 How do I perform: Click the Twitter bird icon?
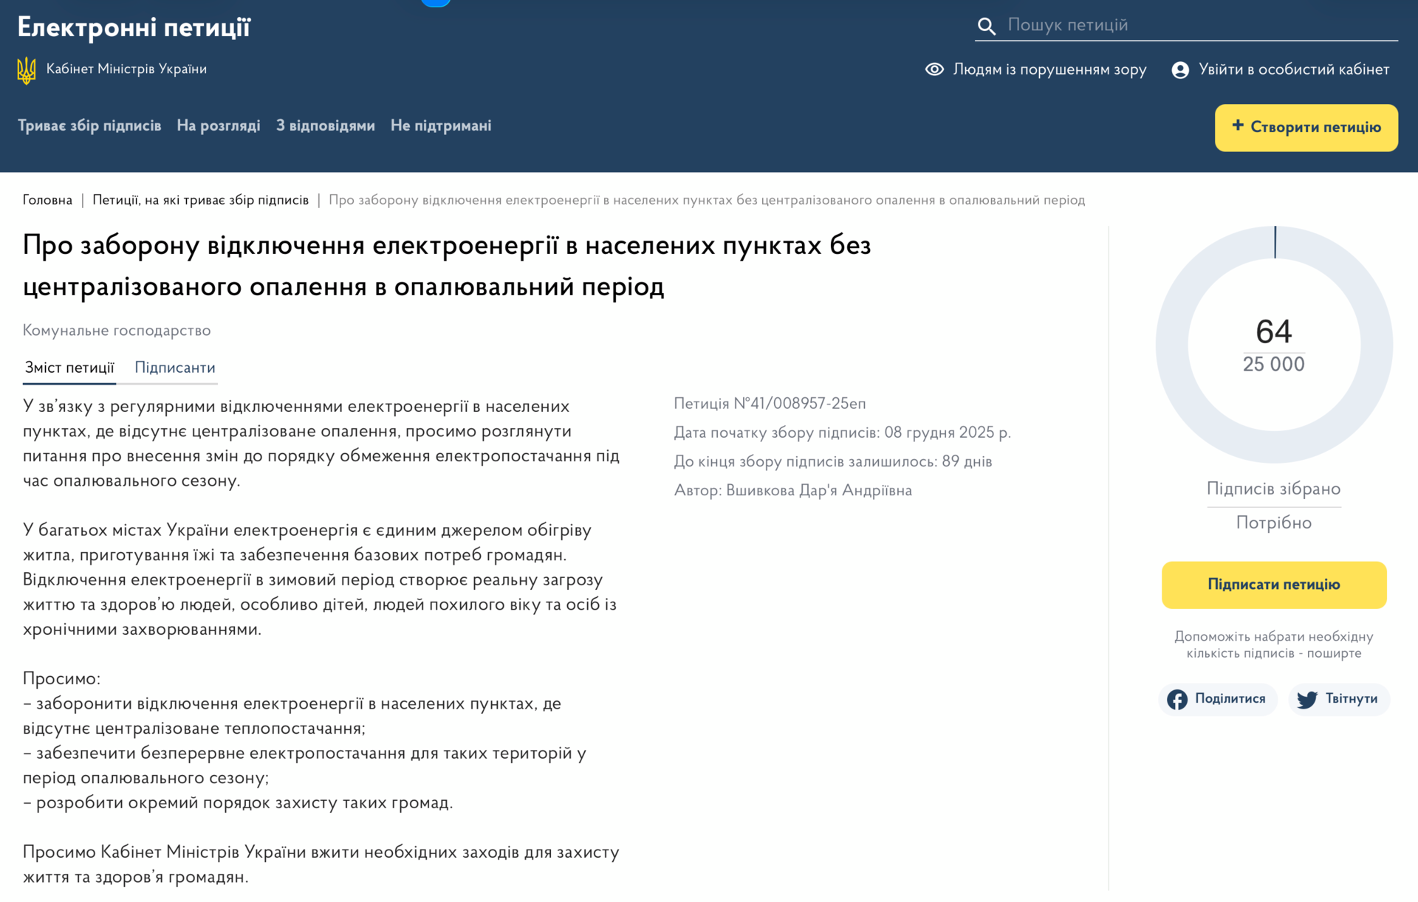(1307, 699)
